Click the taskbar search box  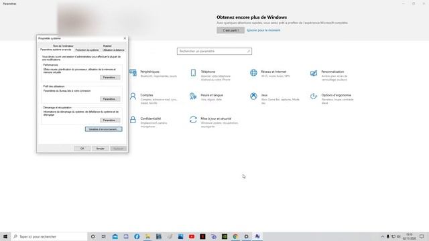pyautogui.click(x=49, y=236)
